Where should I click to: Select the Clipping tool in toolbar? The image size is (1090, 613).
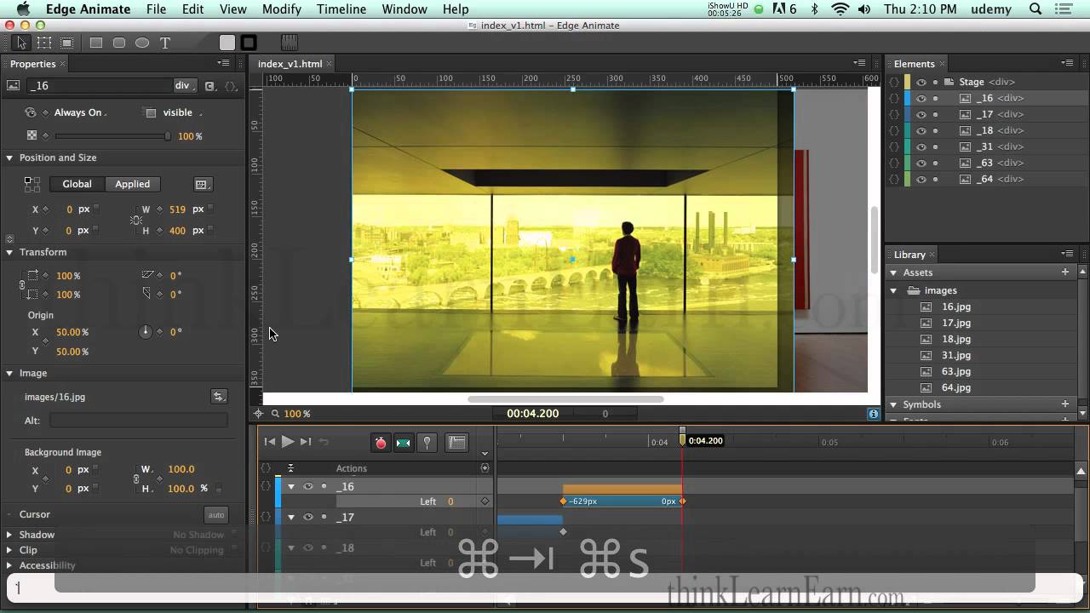point(66,43)
